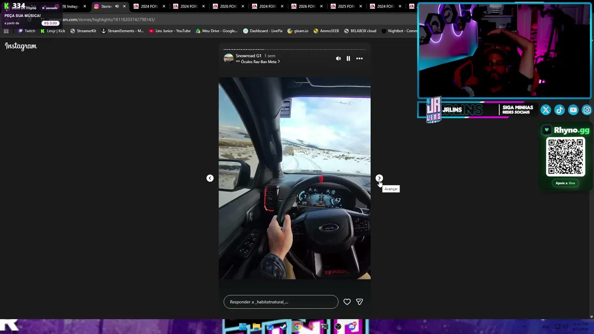The image size is (594, 334).
Task: Open the StreamerKit bookmark
Action: click(83, 31)
